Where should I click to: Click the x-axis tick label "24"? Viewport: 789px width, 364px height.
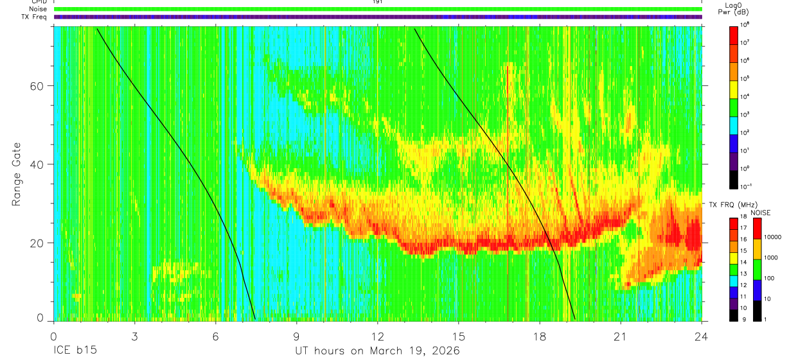702,336
